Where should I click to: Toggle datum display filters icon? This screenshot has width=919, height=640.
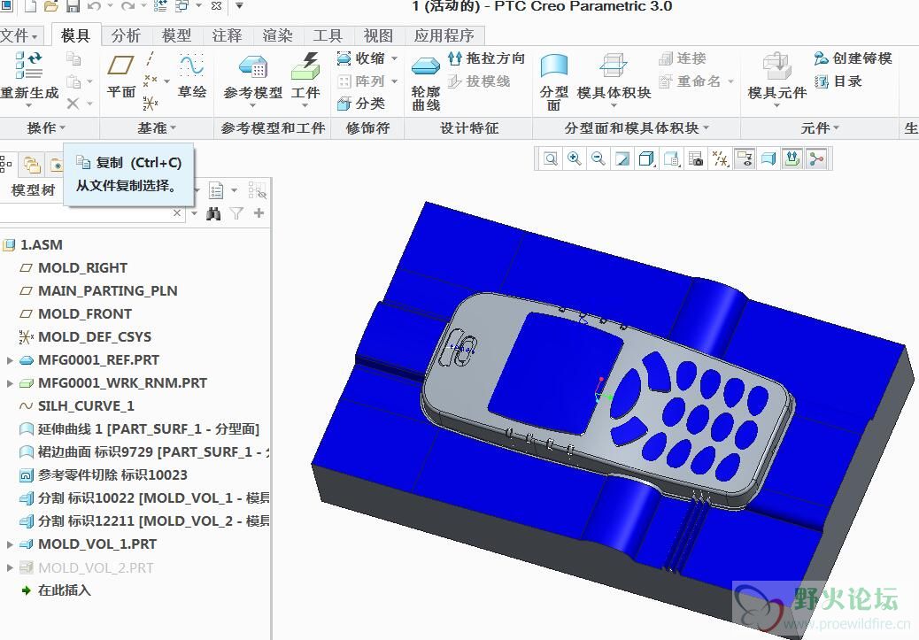[x=720, y=158]
